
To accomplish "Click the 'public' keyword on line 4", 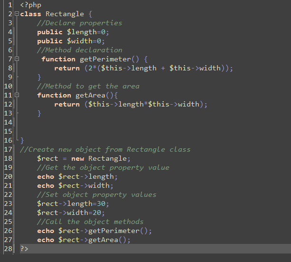I will point(50,32).
